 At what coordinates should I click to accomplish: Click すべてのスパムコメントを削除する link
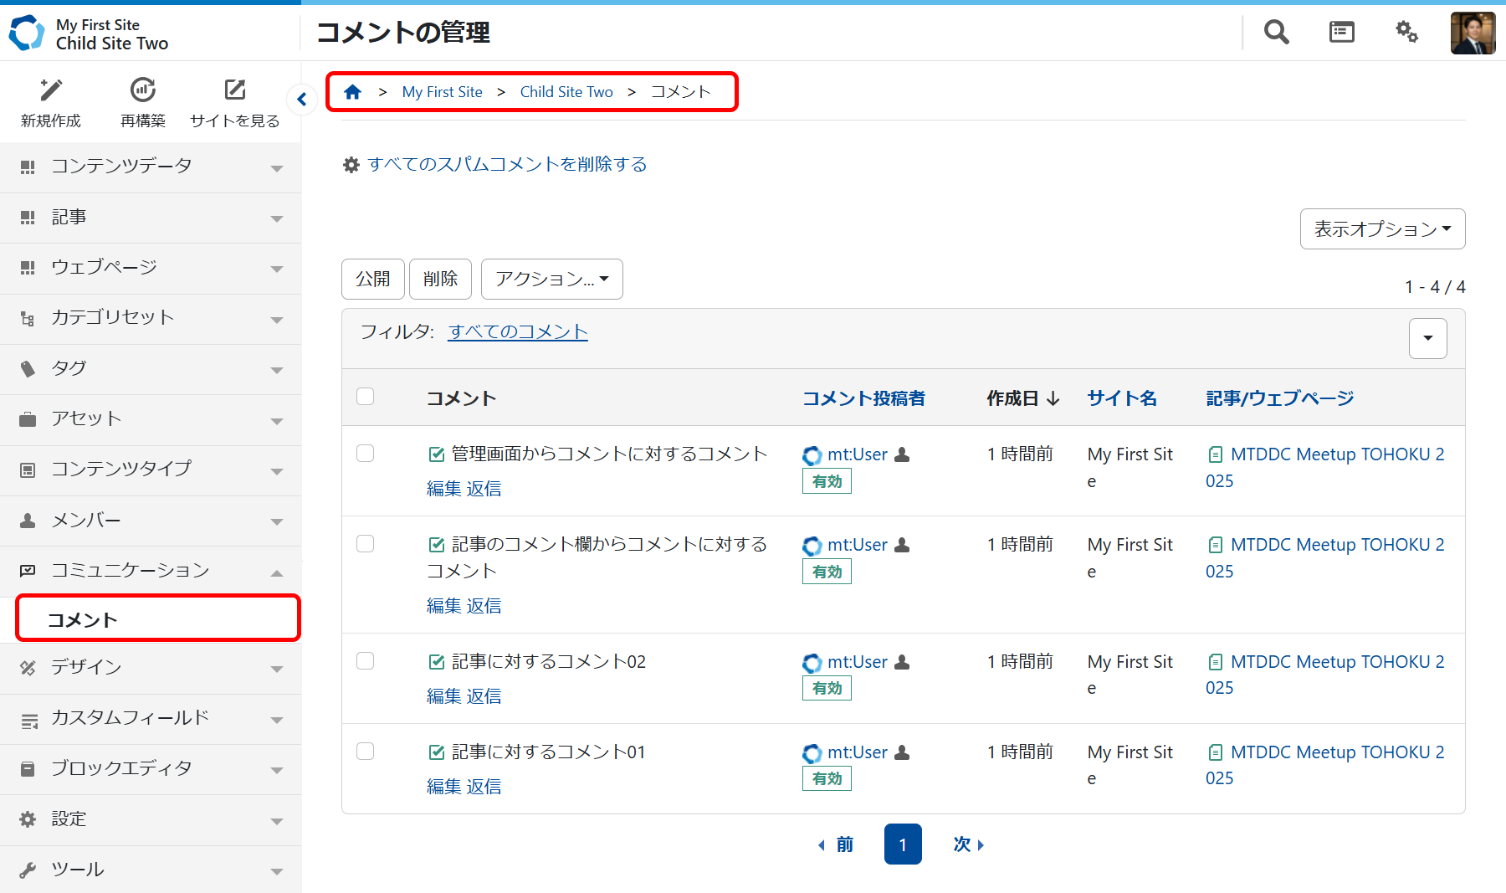pyautogui.click(x=507, y=164)
